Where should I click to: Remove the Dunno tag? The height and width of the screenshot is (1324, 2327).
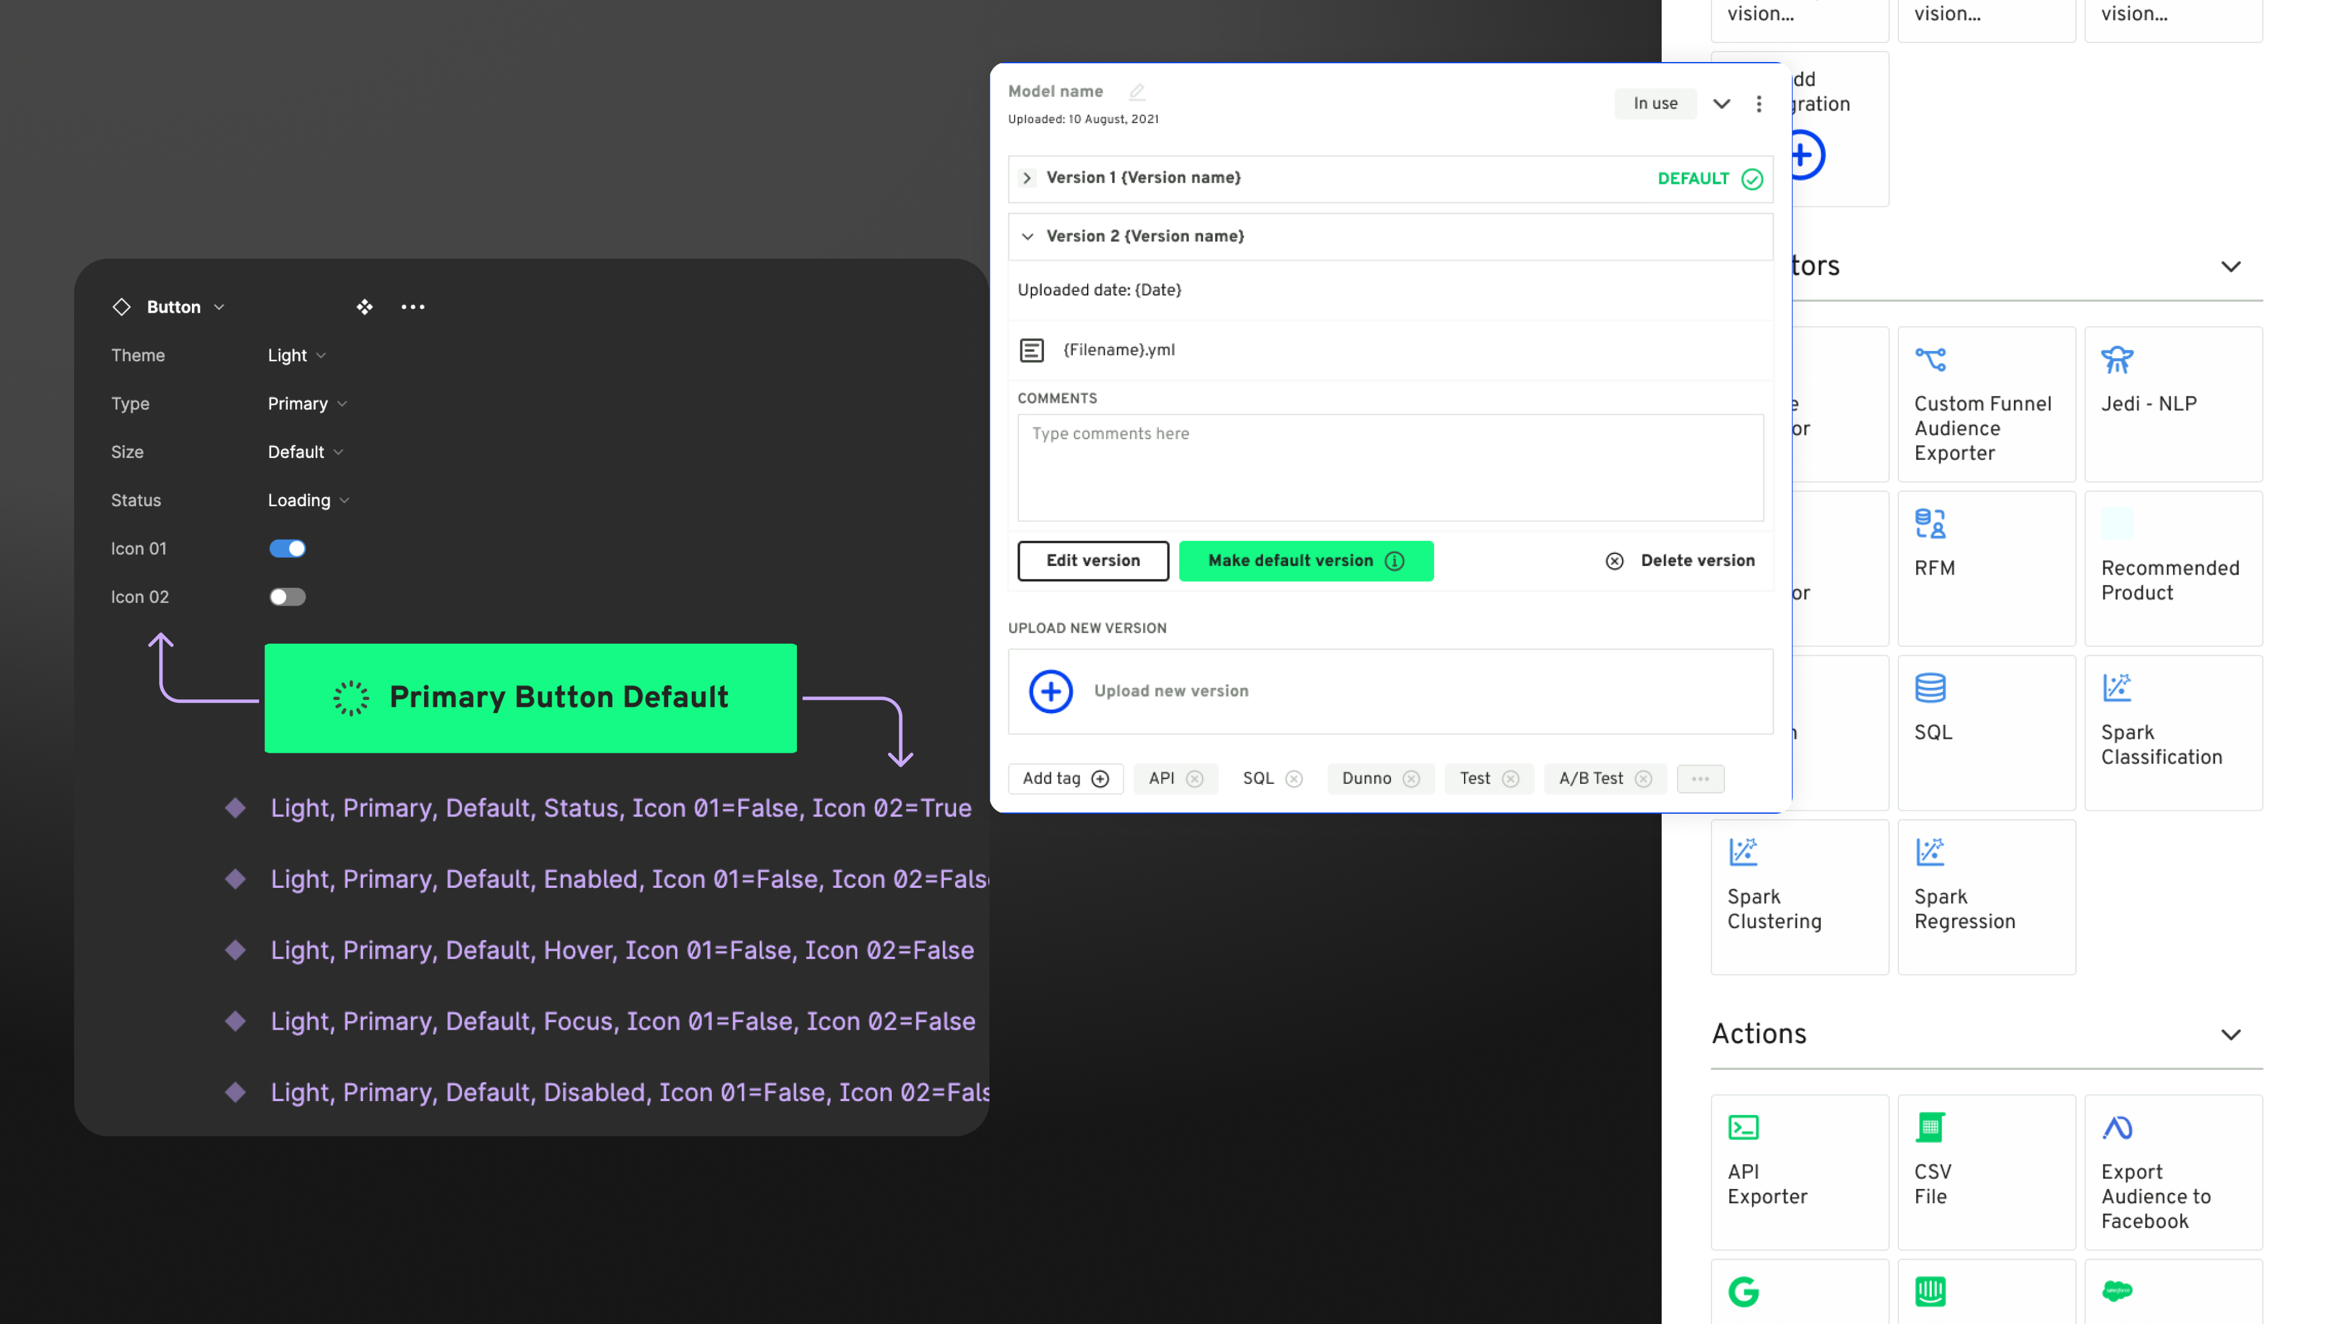tap(1411, 779)
